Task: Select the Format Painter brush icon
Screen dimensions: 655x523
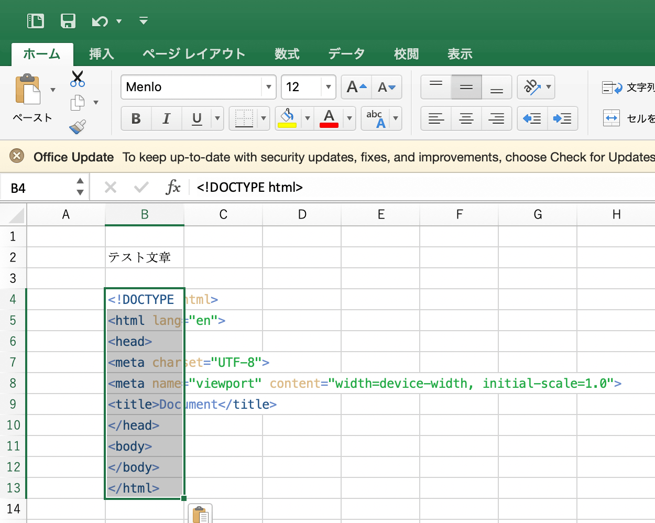Action: pos(78,126)
